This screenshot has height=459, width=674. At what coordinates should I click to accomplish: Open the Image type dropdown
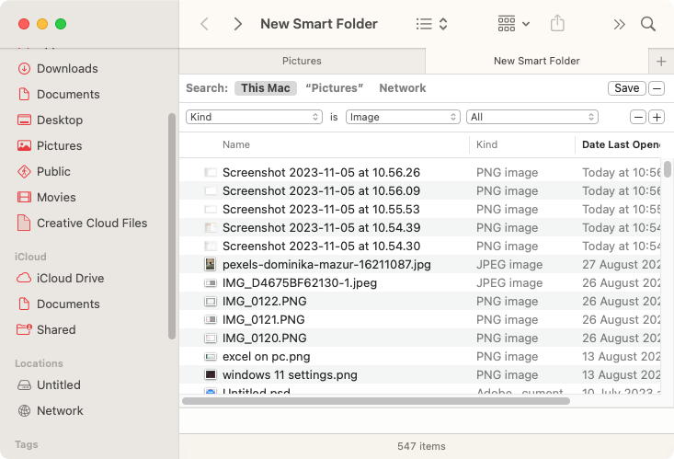pos(403,117)
